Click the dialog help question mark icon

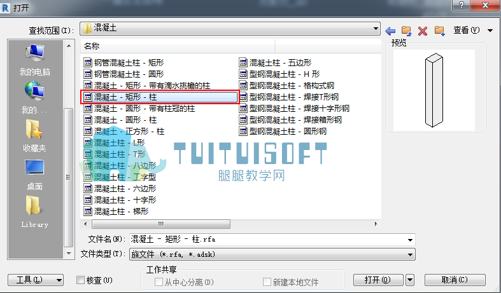pyautogui.click(x=461, y=5)
